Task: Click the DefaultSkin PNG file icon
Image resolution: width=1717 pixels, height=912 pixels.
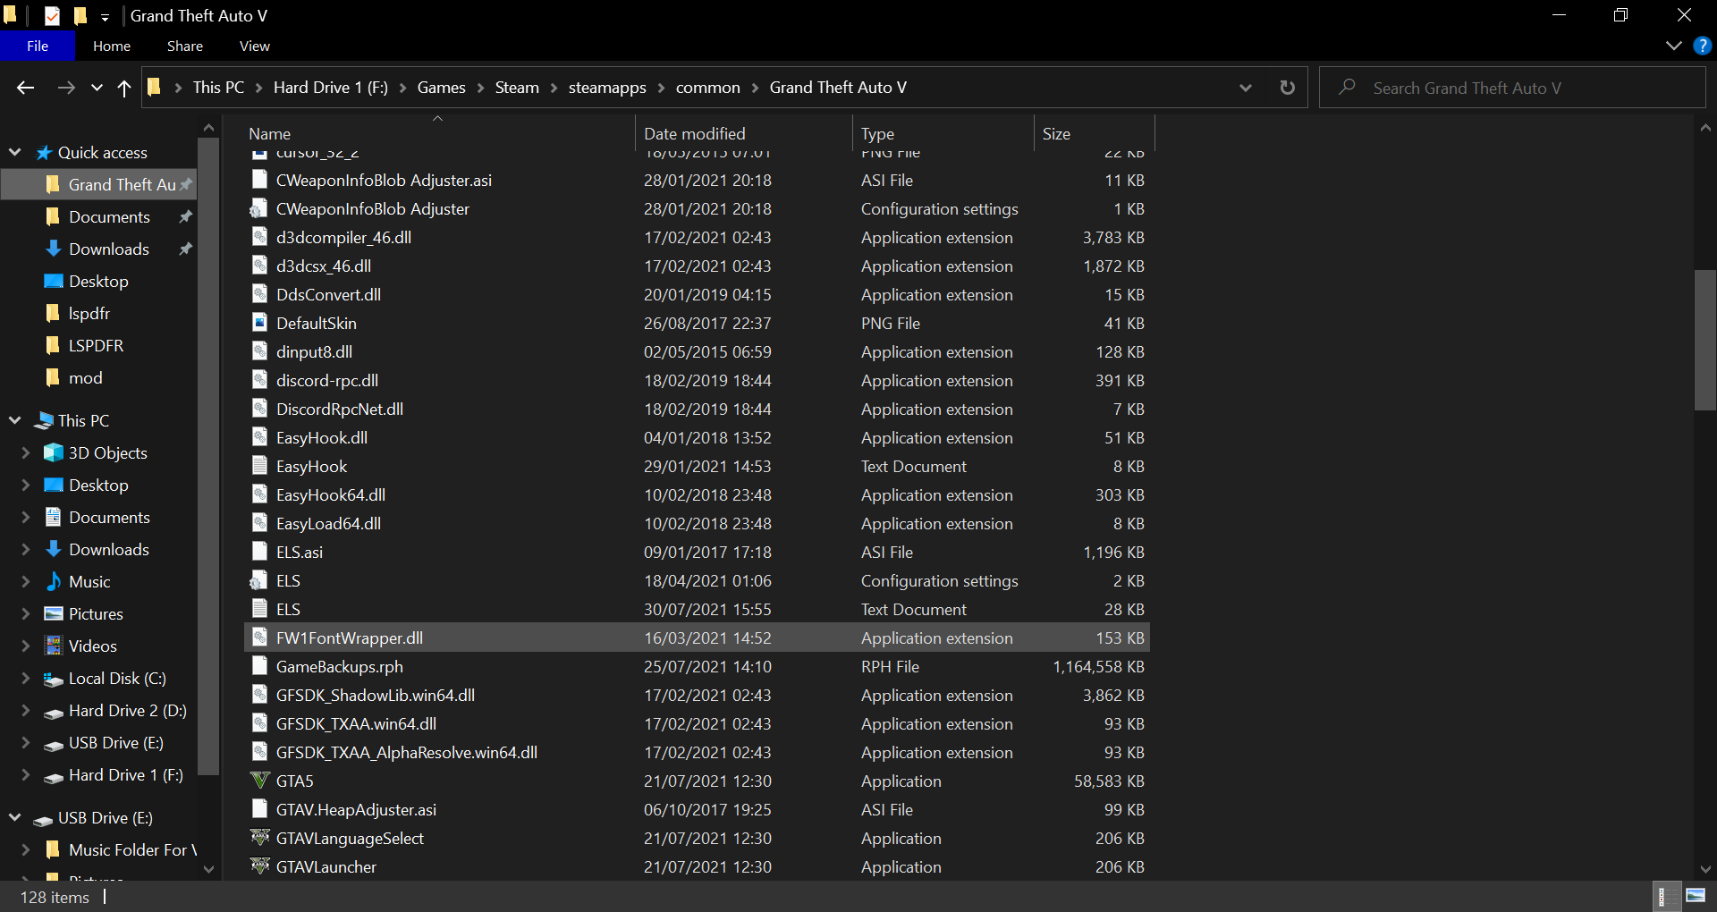Action: pyautogui.click(x=259, y=323)
